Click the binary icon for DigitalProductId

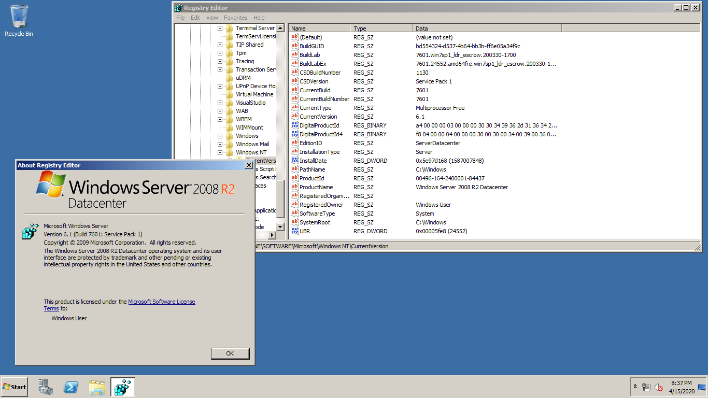coord(295,125)
